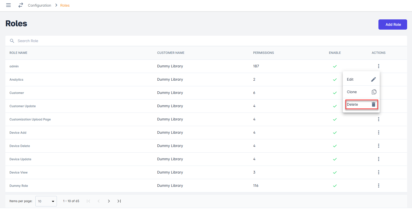412x209 pixels.
Task: Click into the Search Role field
Action: (x=102, y=41)
